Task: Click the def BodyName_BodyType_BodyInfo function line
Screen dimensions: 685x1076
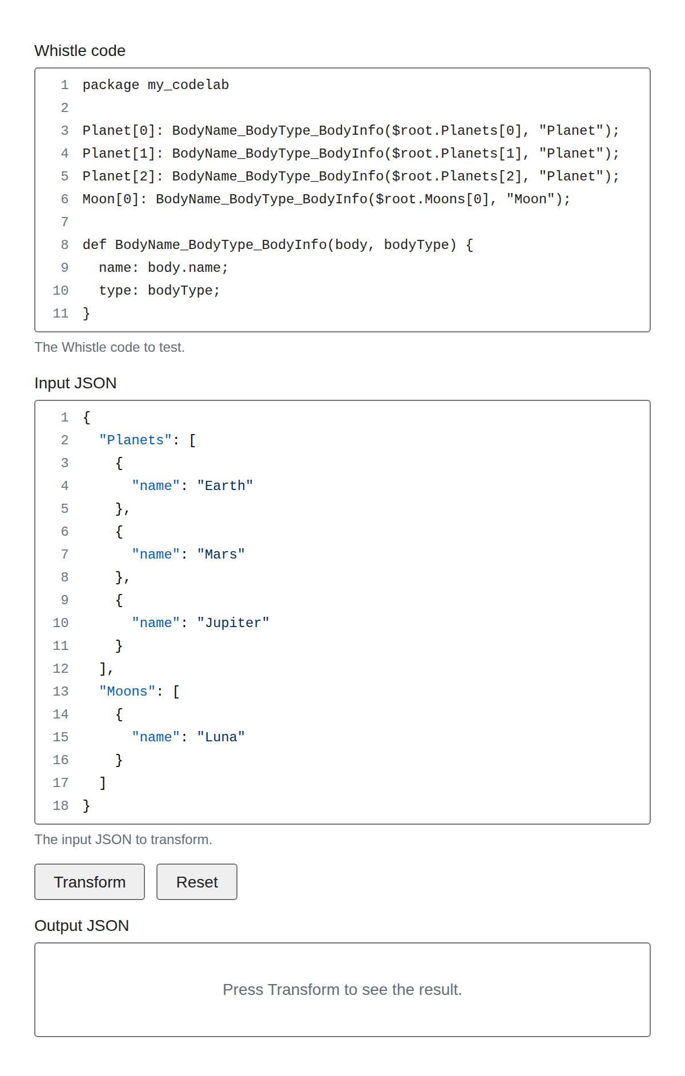Action: (278, 245)
